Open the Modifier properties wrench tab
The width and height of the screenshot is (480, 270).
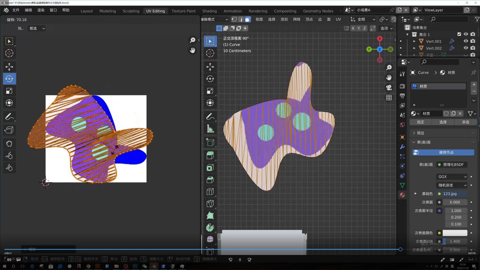click(402, 147)
